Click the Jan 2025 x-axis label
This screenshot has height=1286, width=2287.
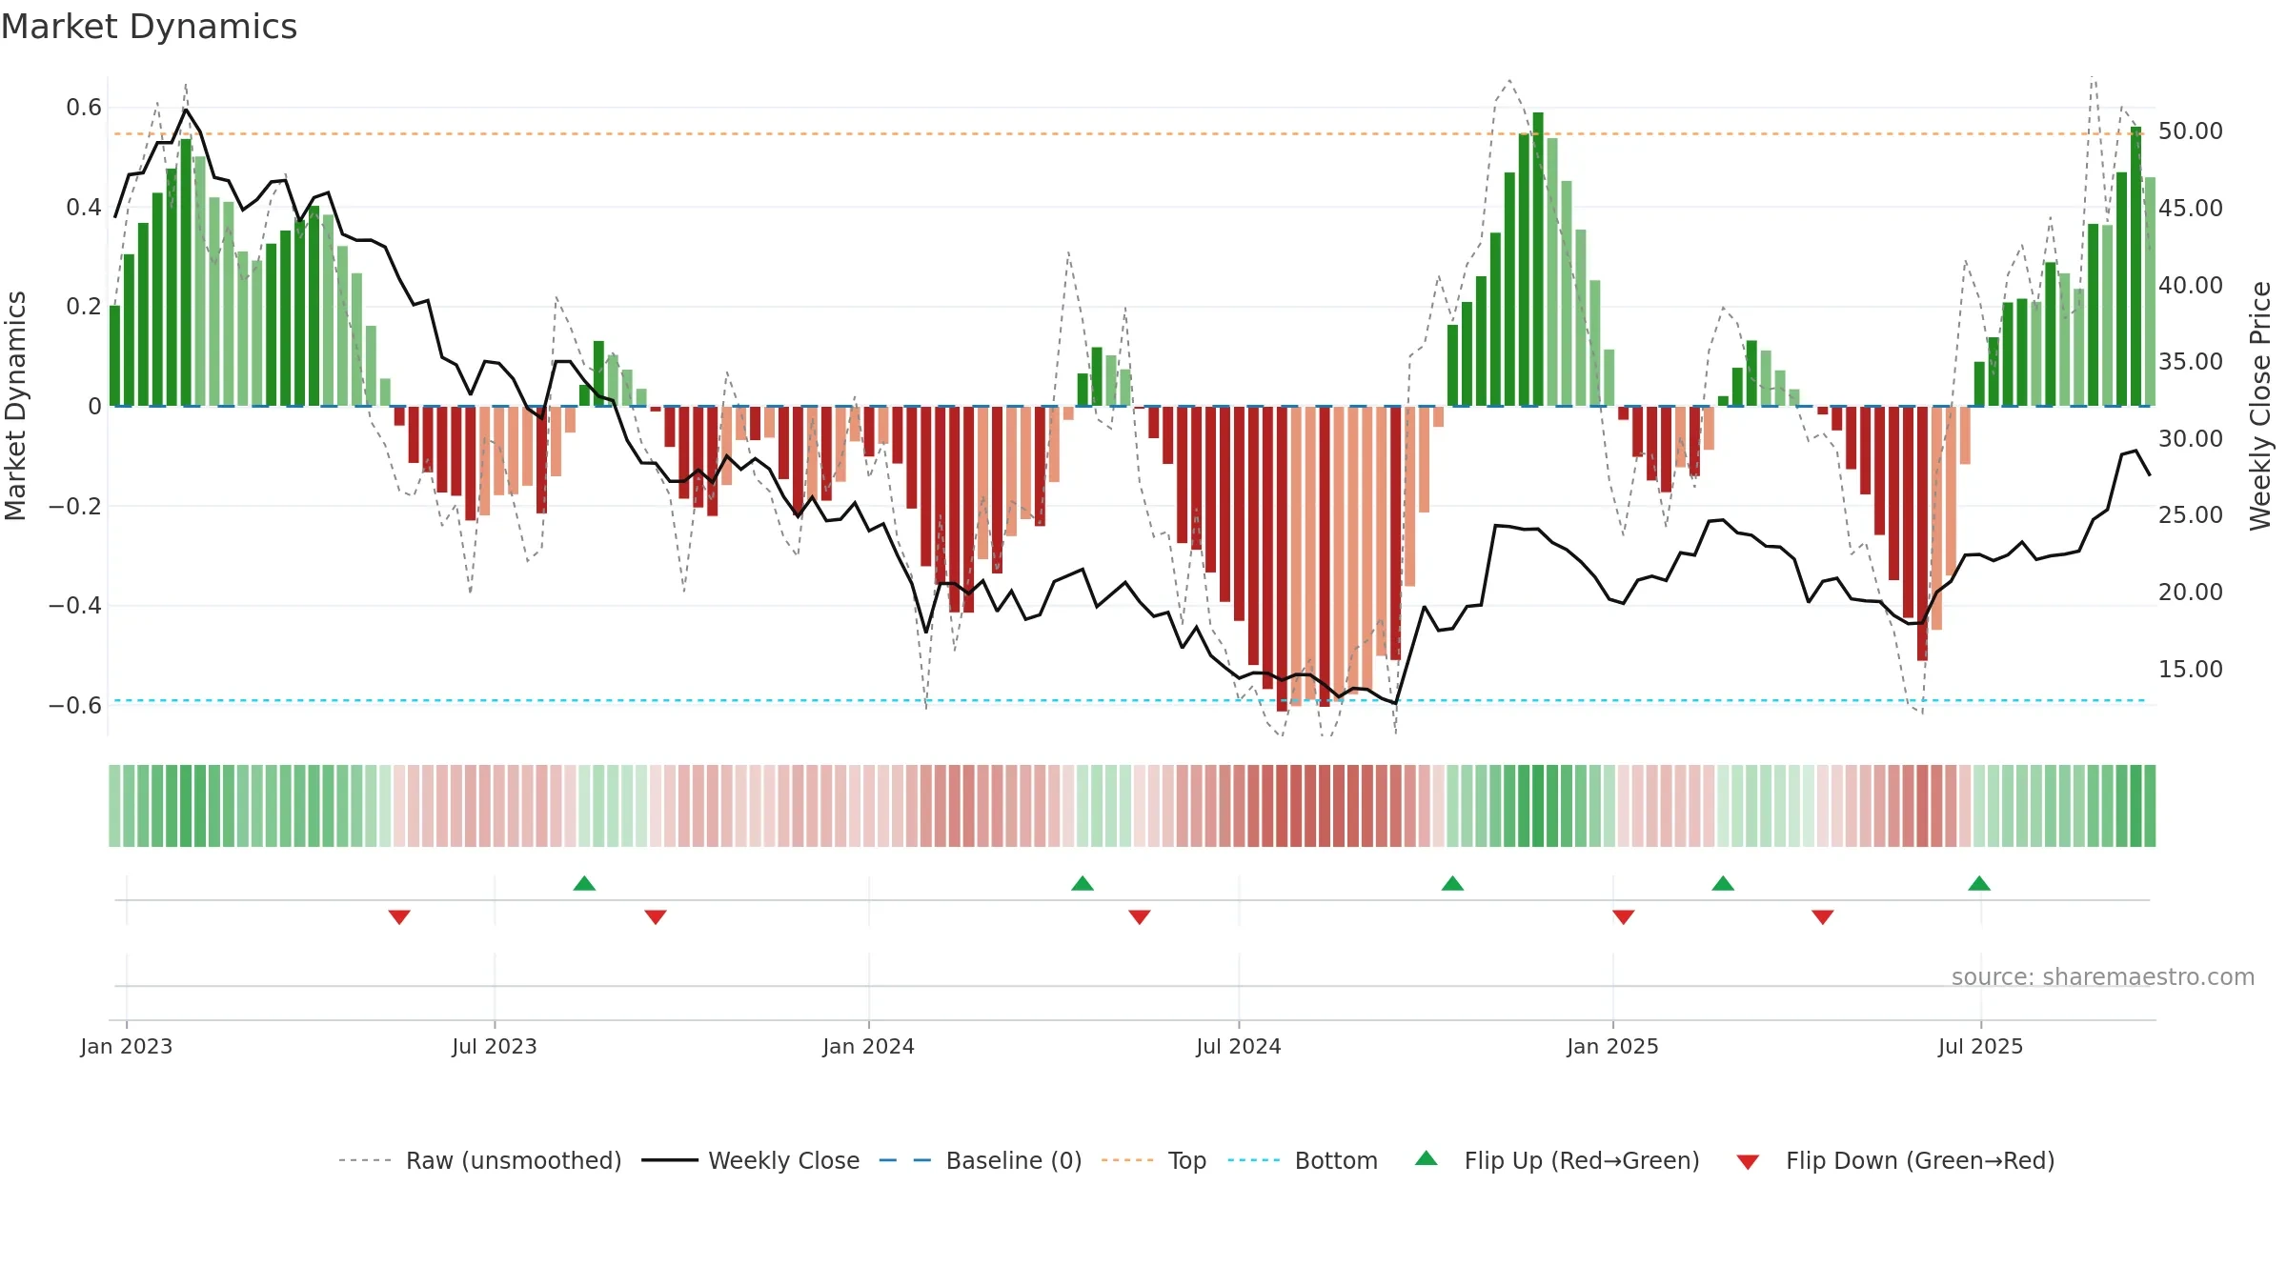(1613, 1046)
